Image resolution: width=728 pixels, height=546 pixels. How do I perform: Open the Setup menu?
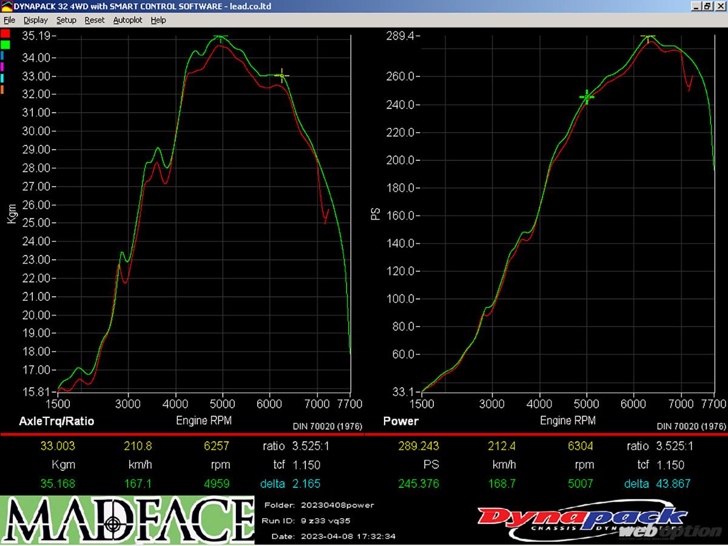(x=66, y=20)
